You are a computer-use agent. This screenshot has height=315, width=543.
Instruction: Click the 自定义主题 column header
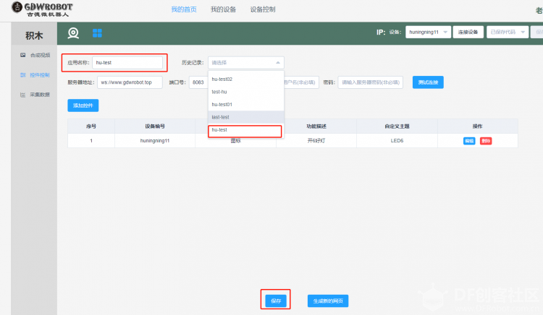pos(397,126)
